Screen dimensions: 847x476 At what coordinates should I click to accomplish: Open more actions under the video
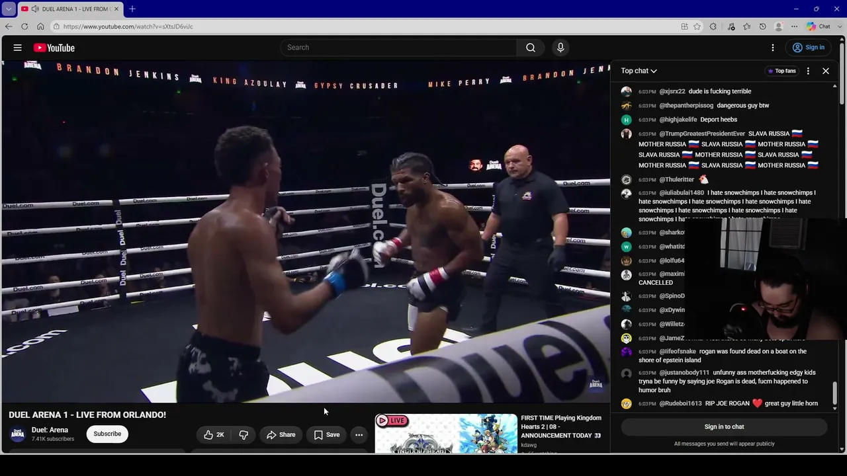pos(359,434)
